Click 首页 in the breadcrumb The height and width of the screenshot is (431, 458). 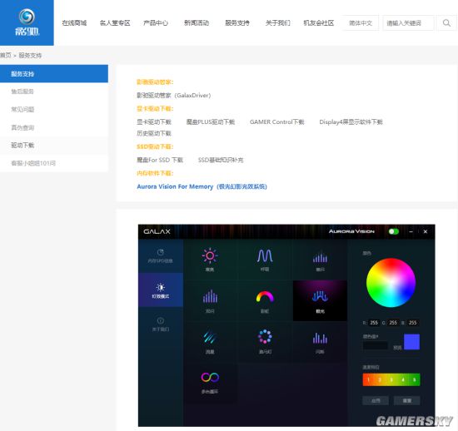coord(6,55)
